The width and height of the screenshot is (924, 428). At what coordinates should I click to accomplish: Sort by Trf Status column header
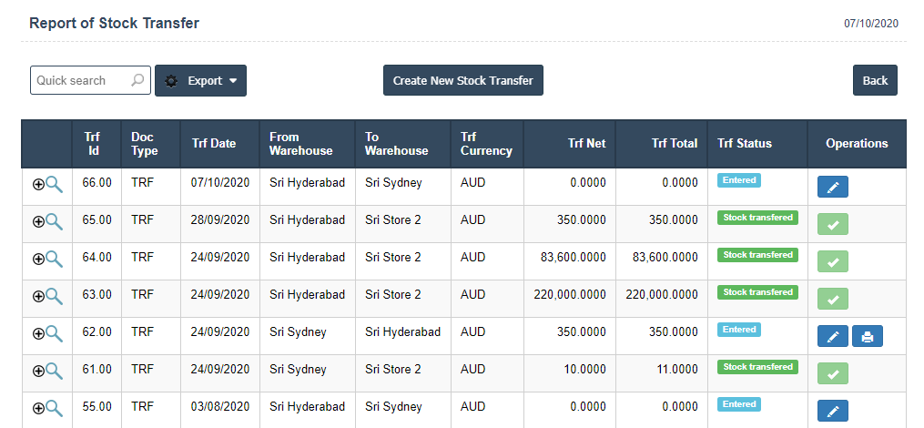[x=744, y=144]
